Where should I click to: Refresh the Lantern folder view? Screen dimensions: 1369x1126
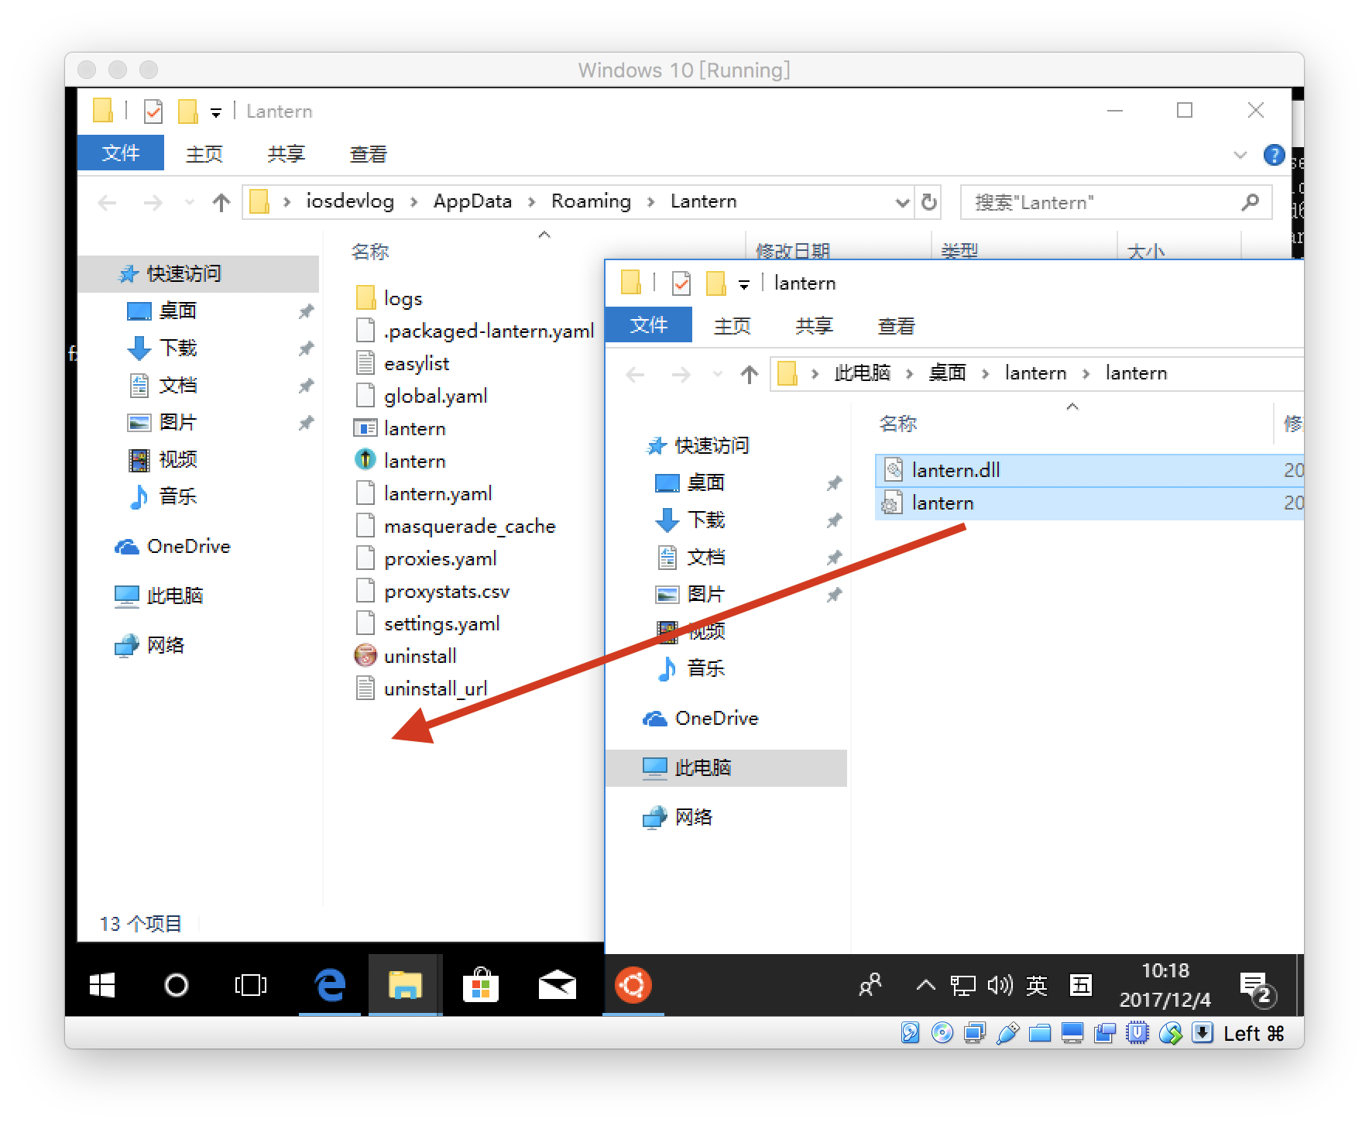click(929, 202)
